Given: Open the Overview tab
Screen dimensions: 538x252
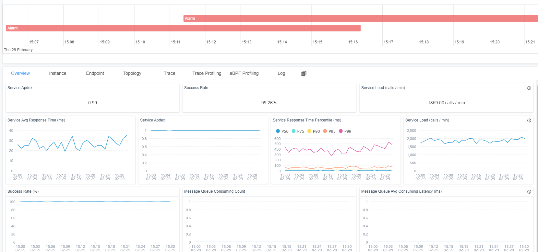Looking at the screenshot, I should 20,73.
